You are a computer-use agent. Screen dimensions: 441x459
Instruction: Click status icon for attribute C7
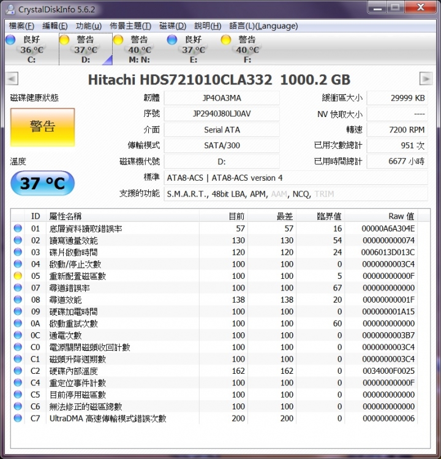pos(18,418)
